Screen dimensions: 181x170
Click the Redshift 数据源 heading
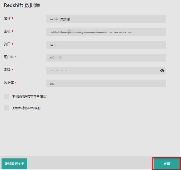click(22, 5)
